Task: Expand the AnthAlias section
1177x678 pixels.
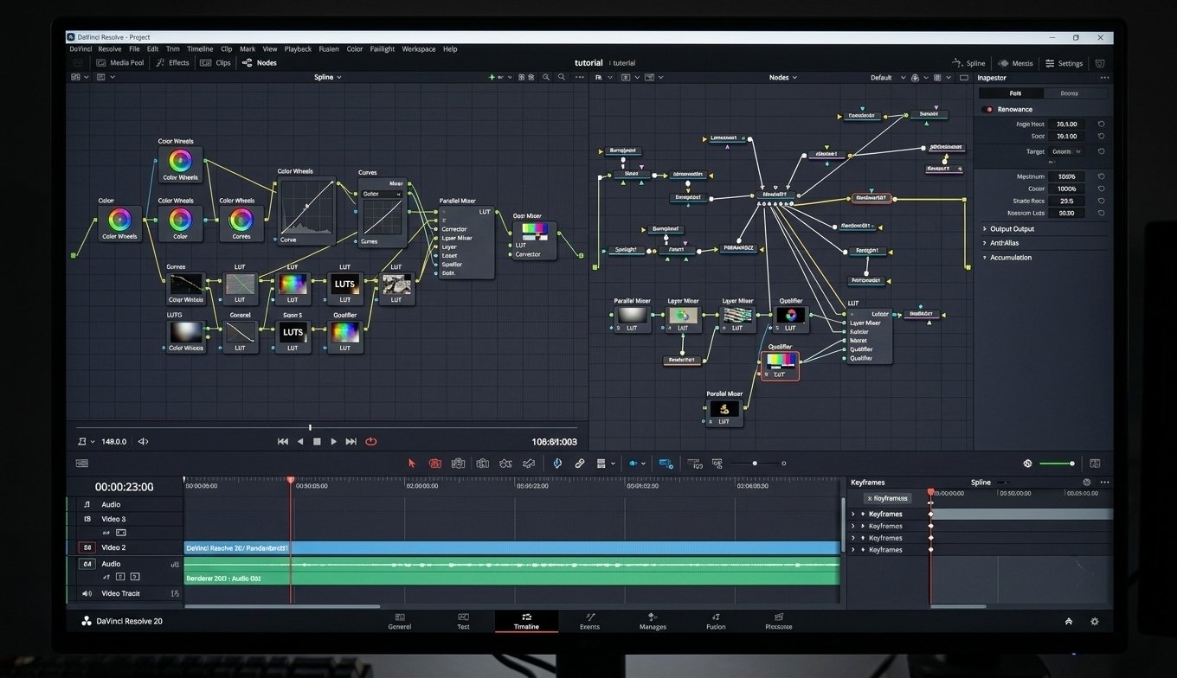Action: click(1004, 243)
